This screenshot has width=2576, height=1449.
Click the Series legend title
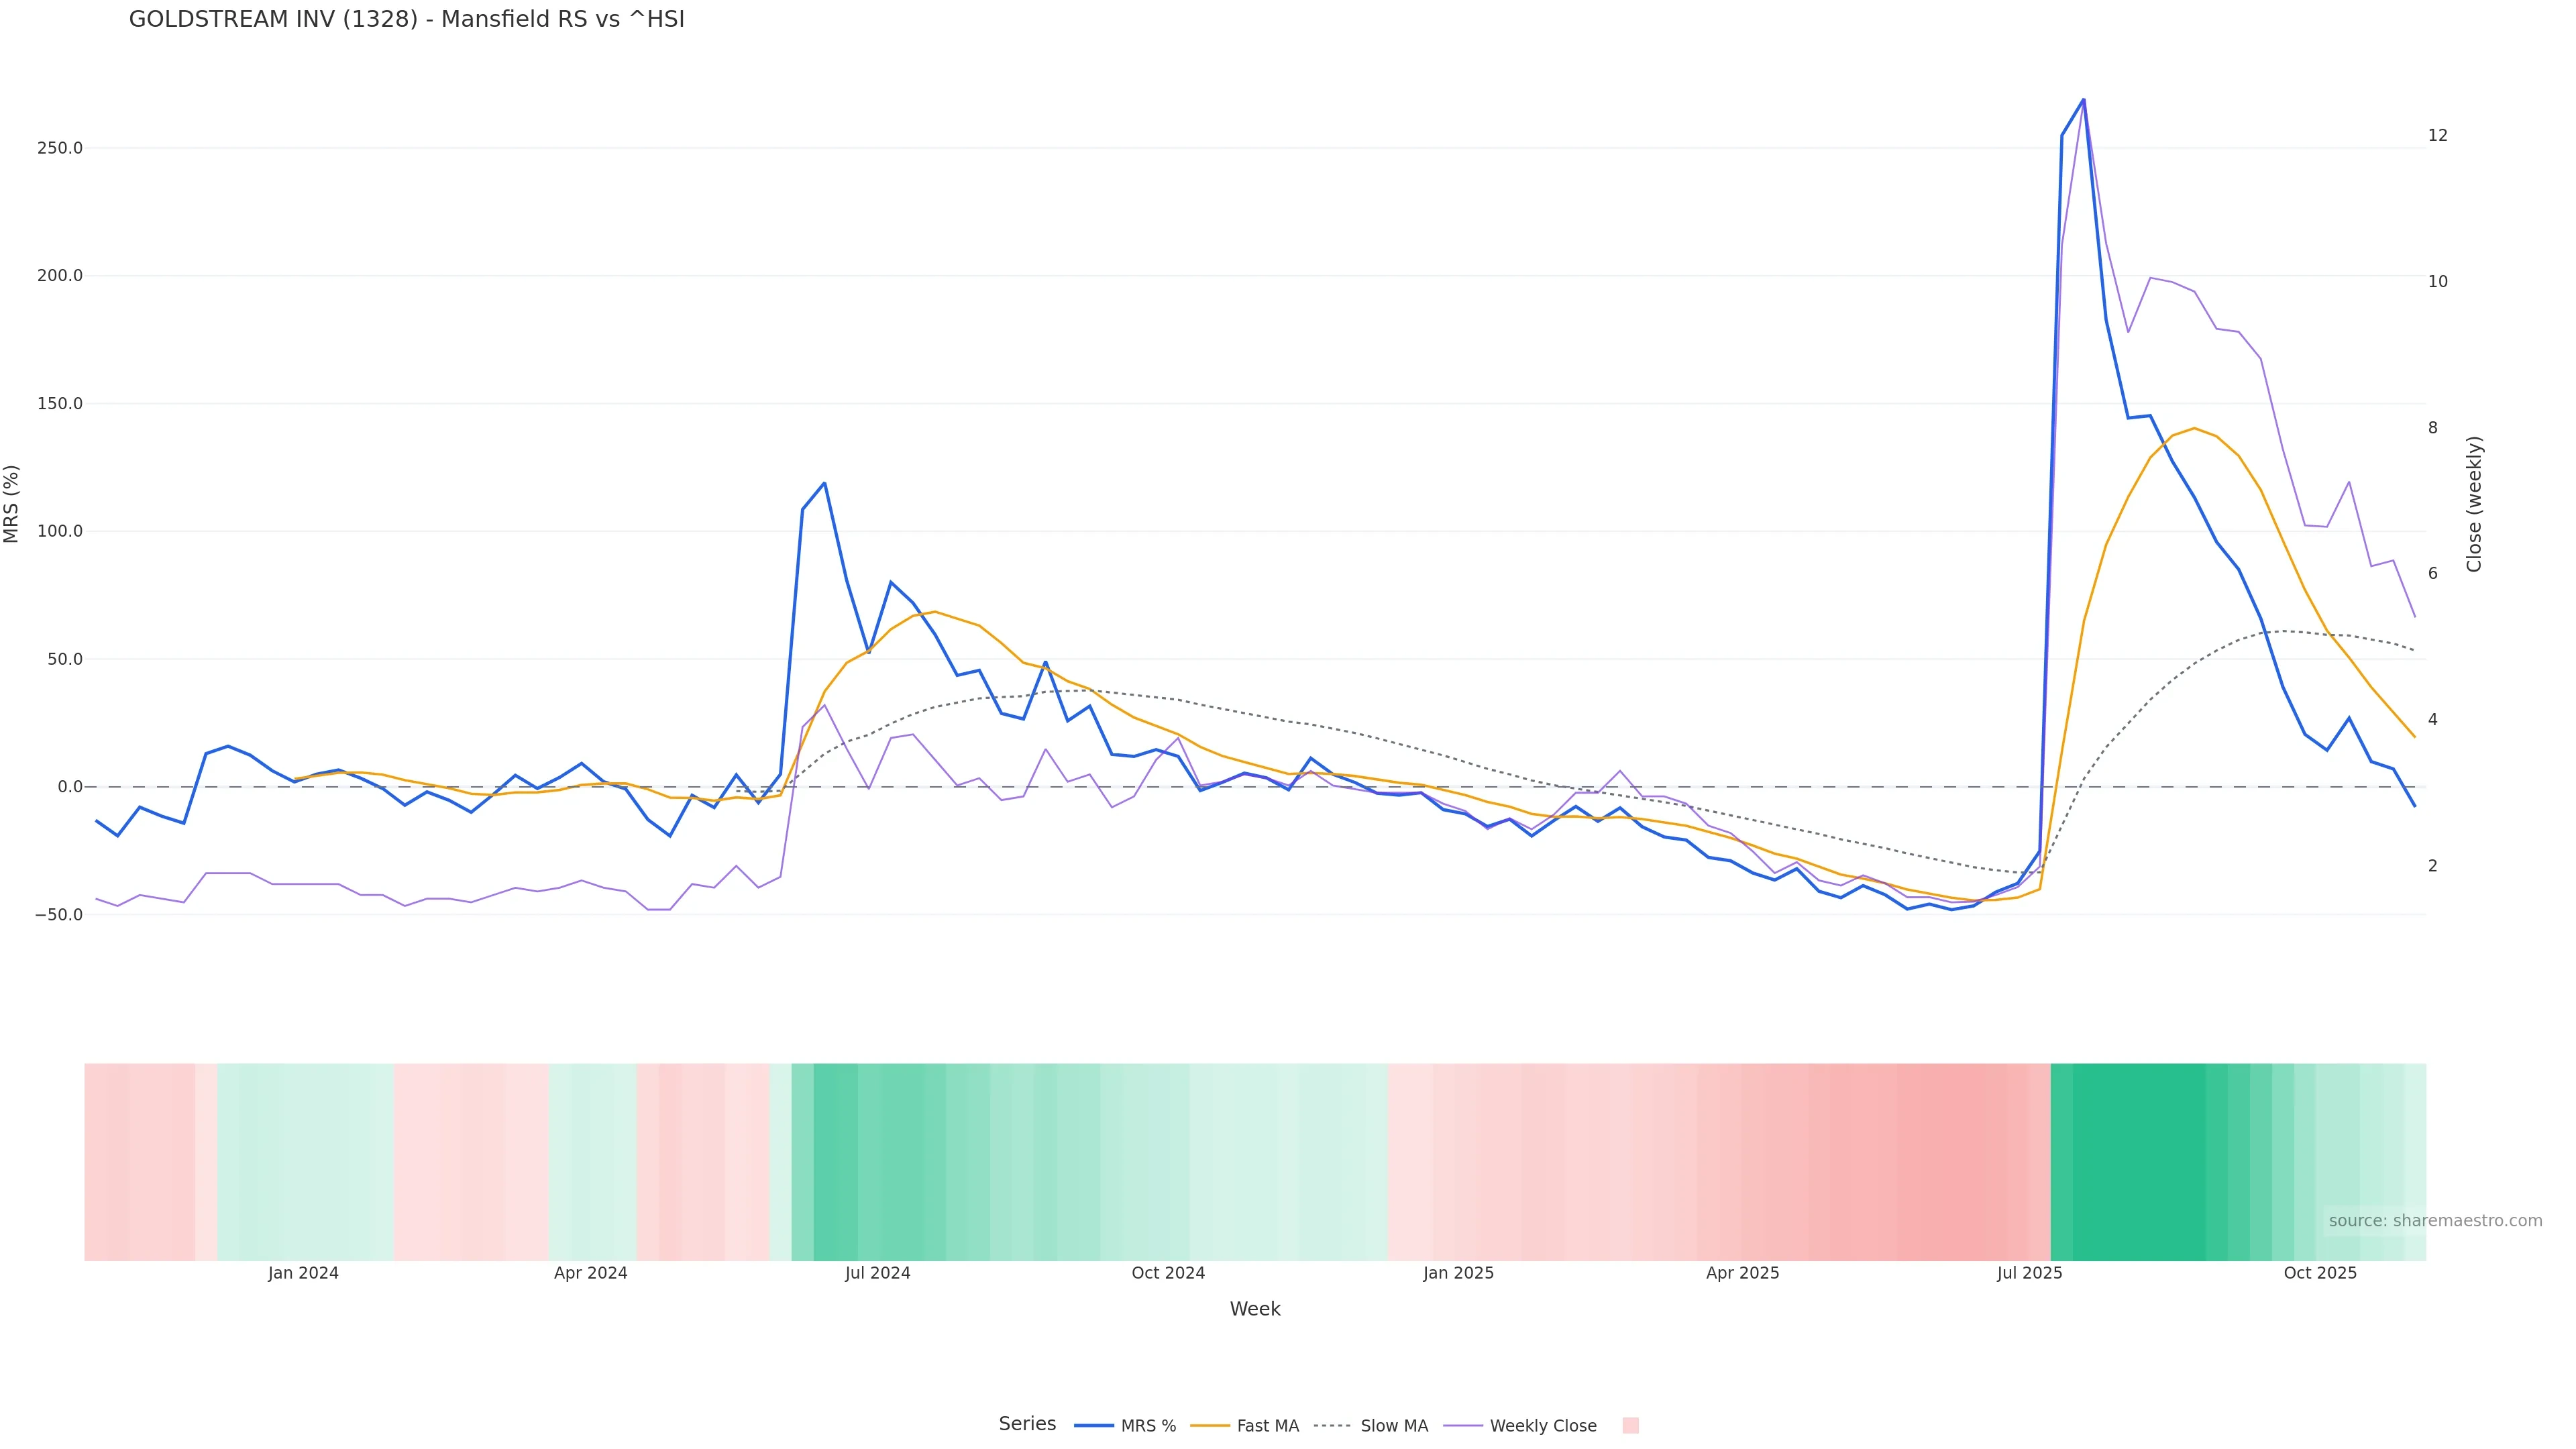[1027, 1424]
